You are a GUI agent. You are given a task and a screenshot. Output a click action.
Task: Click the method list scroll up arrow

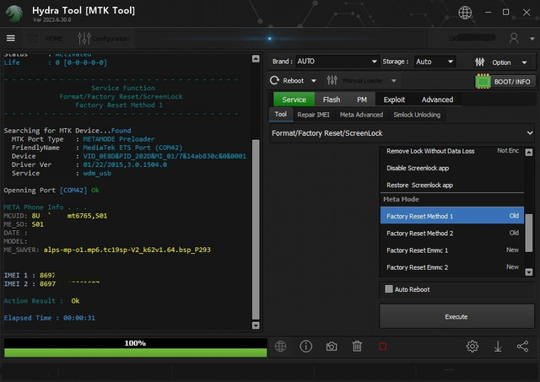529,152
